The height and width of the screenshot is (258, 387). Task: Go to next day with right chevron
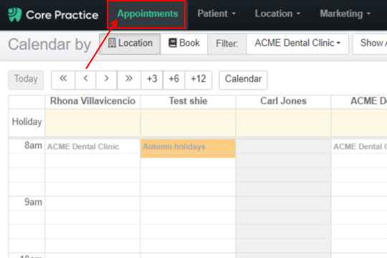click(x=106, y=80)
